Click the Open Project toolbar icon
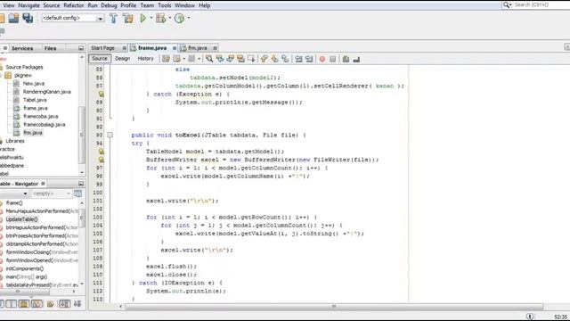The image size is (570, 321). pos(13,18)
